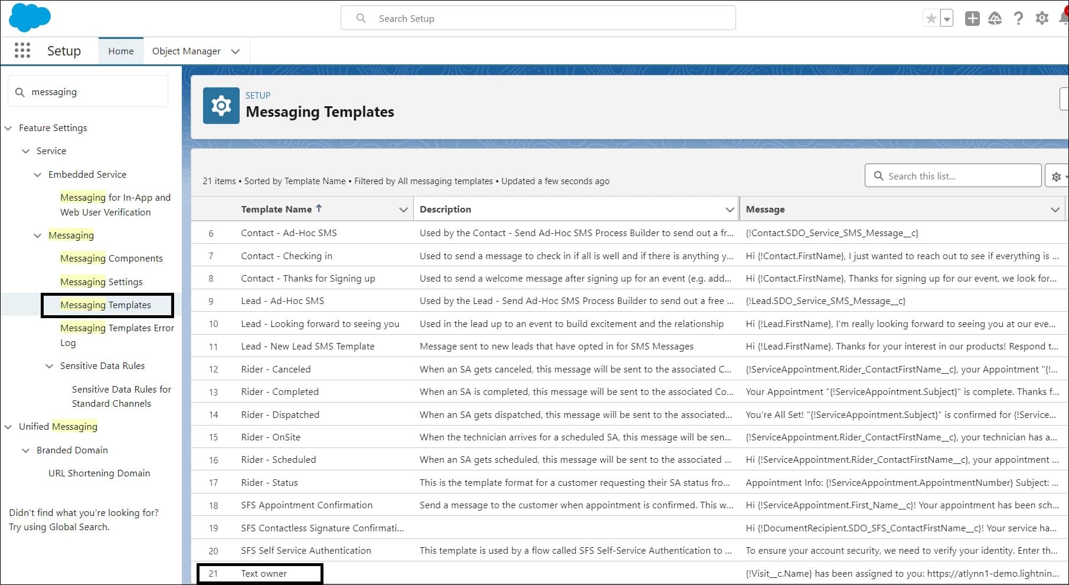The width and height of the screenshot is (1069, 585).
Task: Open Messaging Components in sidebar
Action: pyautogui.click(x=112, y=259)
